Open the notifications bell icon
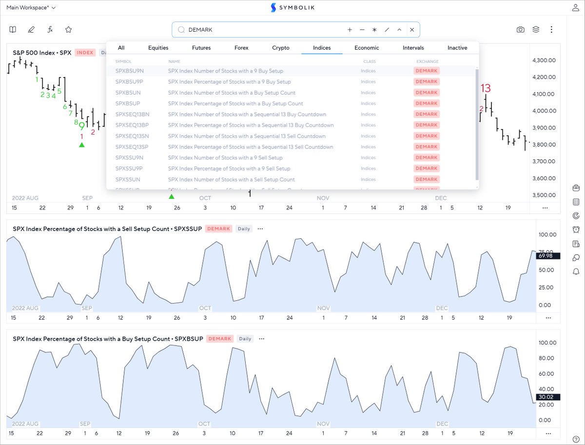585x445 pixels. coord(576,271)
